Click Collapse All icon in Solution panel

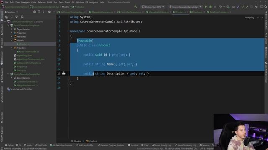pyautogui.click(x=44, y=12)
